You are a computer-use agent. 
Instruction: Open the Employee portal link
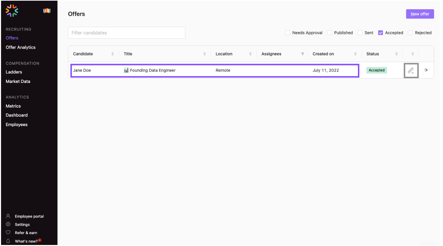click(x=29, y=216)
